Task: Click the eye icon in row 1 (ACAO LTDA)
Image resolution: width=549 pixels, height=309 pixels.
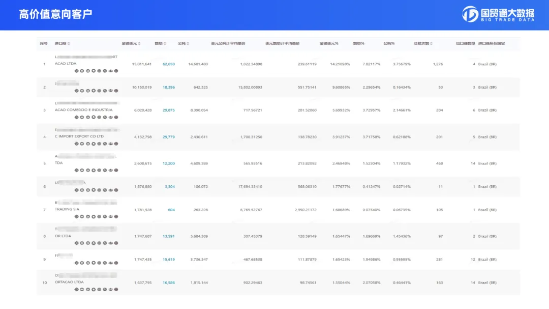Action: click(x=76, y=71)
